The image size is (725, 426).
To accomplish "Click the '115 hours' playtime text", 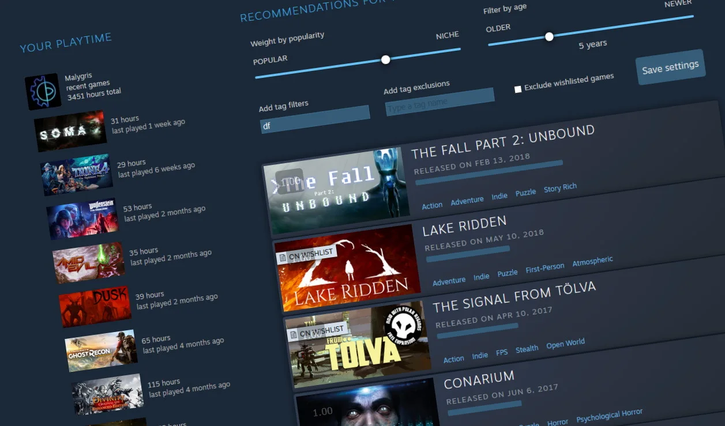I will pyautogui.click(x=164, y=383).
